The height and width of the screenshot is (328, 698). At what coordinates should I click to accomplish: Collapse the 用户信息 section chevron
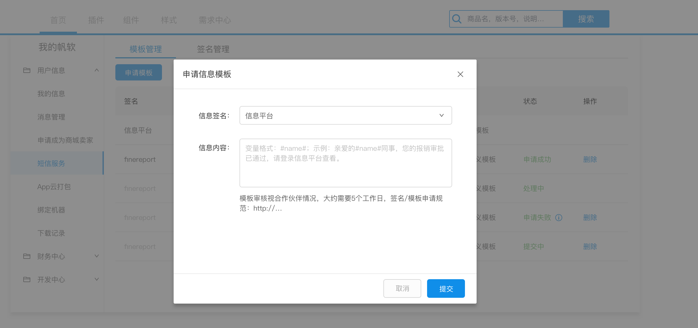(x=97, y=70)
